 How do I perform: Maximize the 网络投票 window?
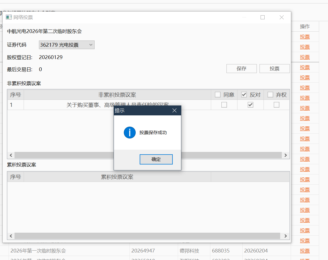point(262,17)
